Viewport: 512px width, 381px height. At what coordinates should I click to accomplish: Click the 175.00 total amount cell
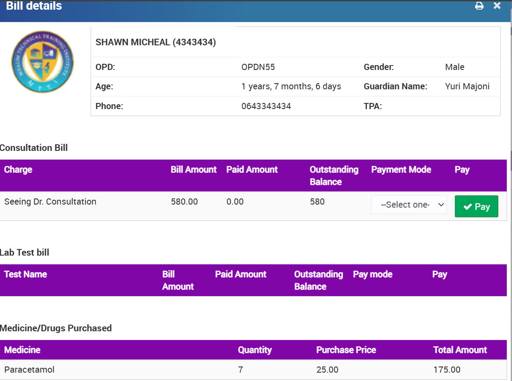446,370
